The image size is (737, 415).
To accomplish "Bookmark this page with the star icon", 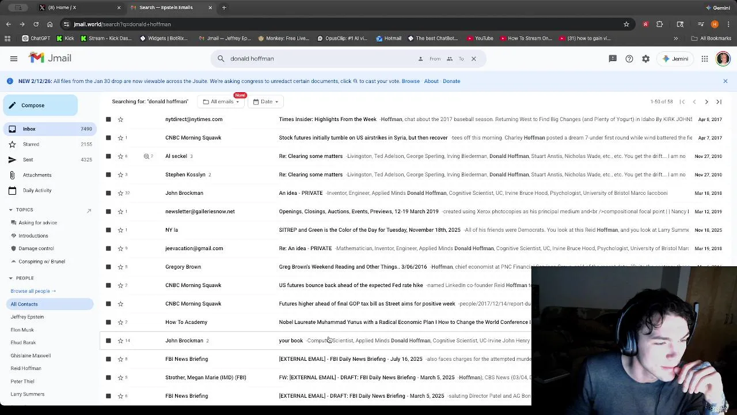I will point(626,24).
